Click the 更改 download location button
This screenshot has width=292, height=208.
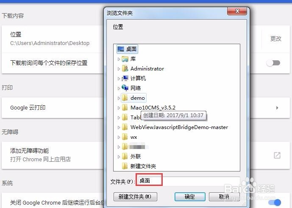click(276, 39)
